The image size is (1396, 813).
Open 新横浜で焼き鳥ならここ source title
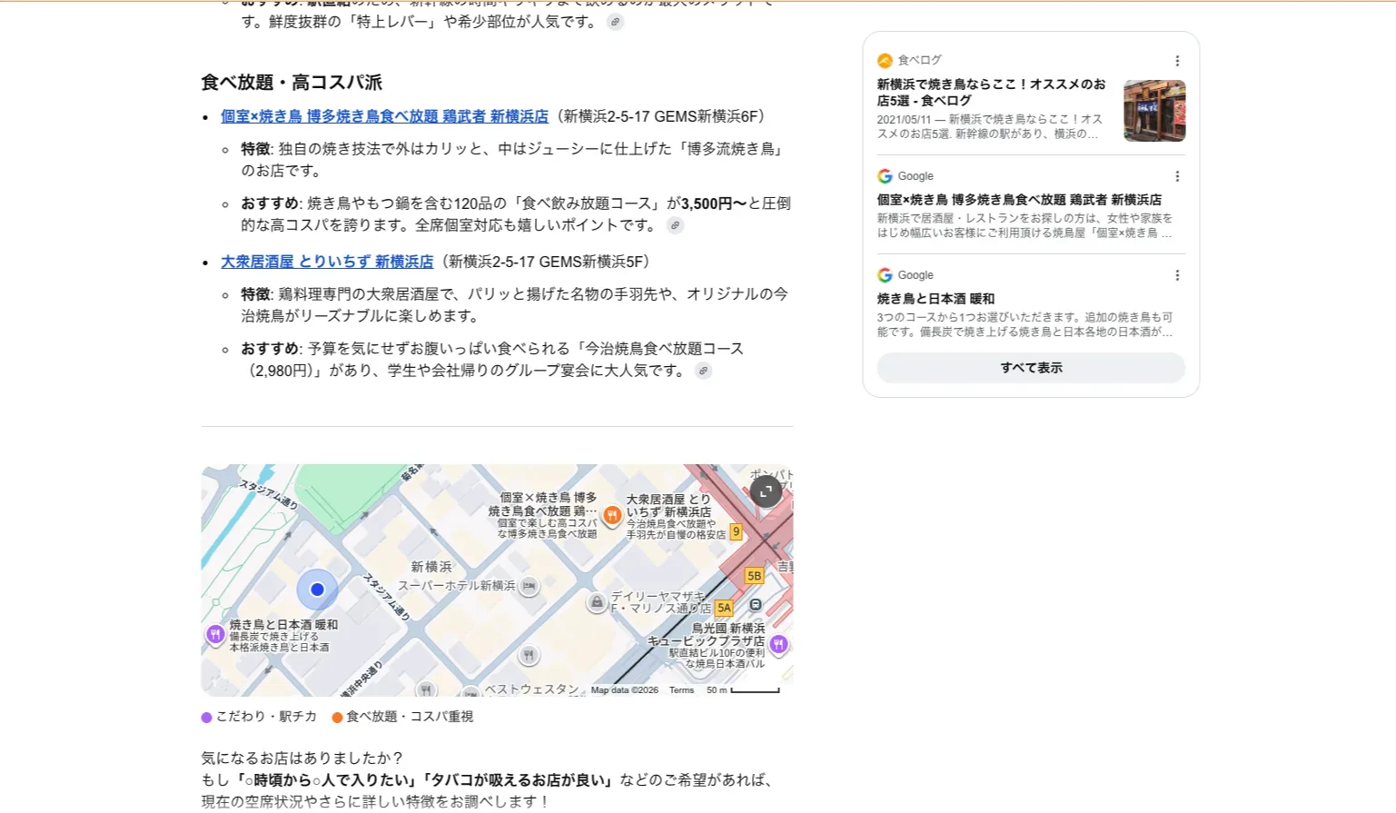point(992,93)
